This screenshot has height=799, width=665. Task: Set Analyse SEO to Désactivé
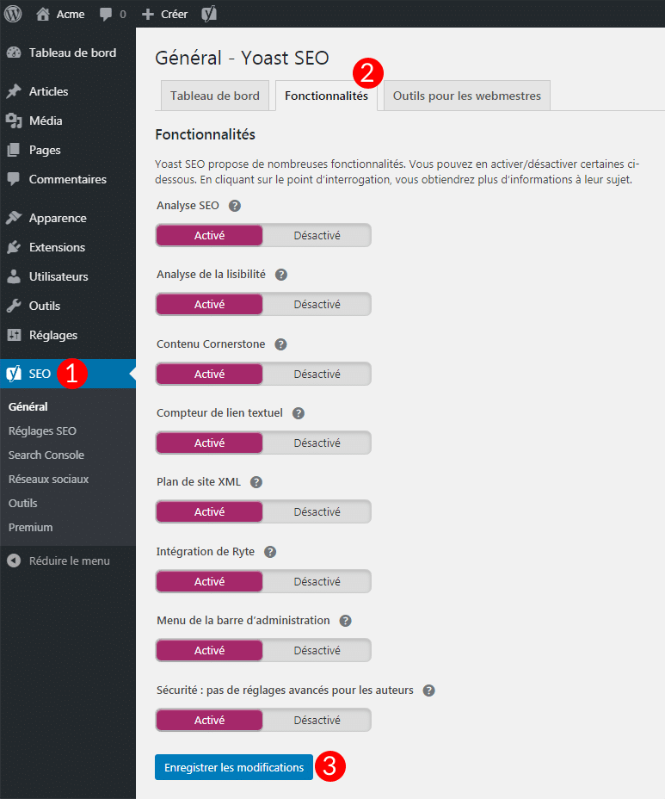pyautogui.click(x=317, y=235)
